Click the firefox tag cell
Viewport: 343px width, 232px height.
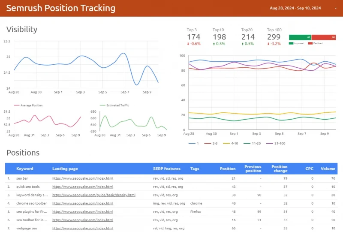pyautogui.click(x=196, y=212)
